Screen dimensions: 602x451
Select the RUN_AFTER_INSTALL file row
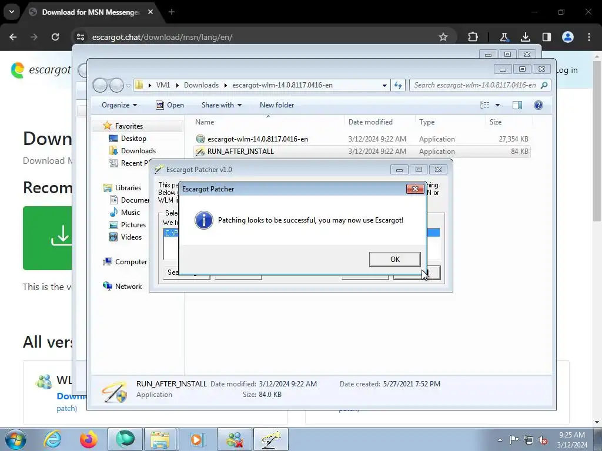point(362,151)
